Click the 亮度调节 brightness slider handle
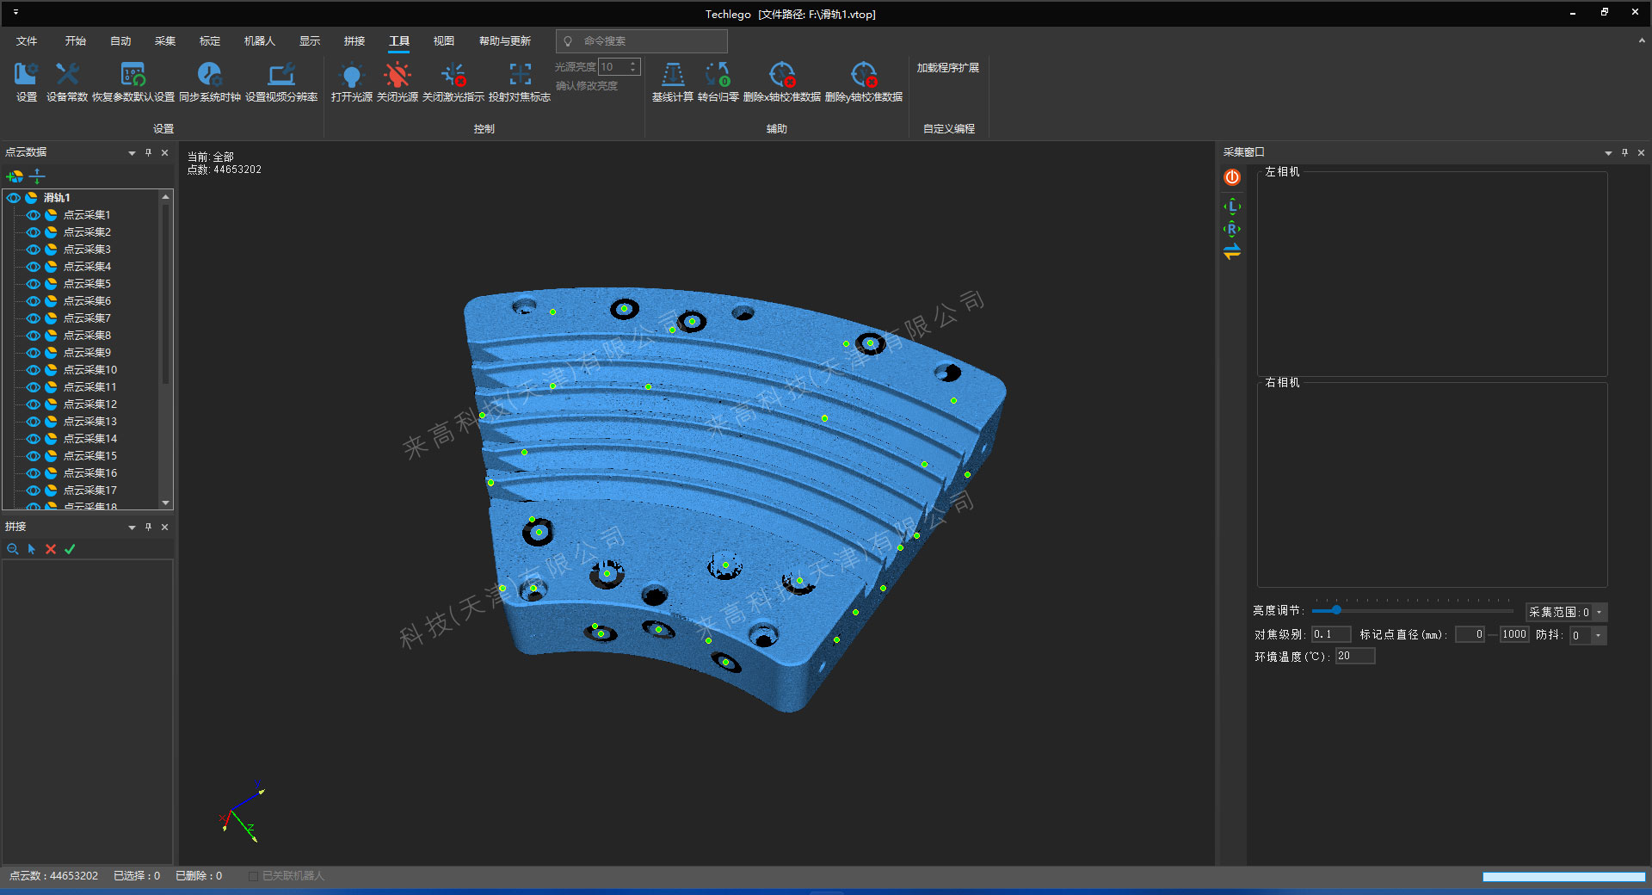The image size is (1652, 895). coord(1336,610)
